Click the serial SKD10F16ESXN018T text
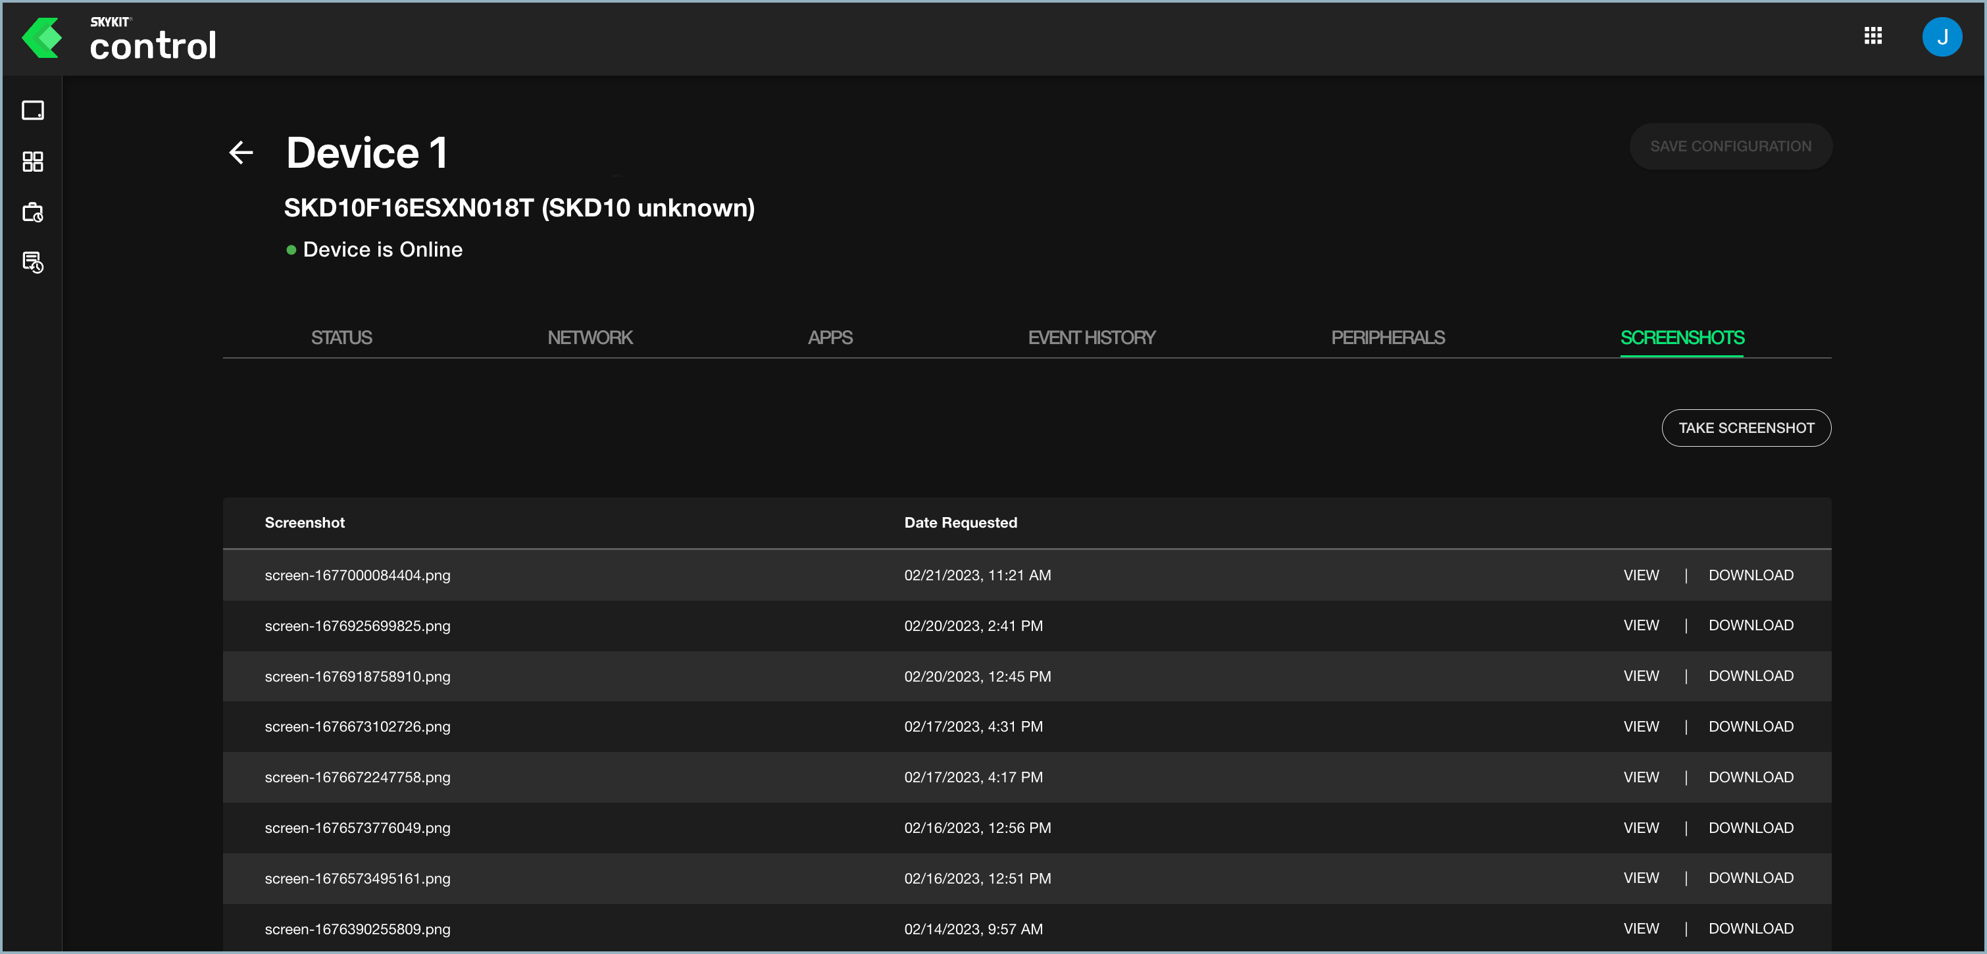The image size is (1987, 954). tap(409, 207)
